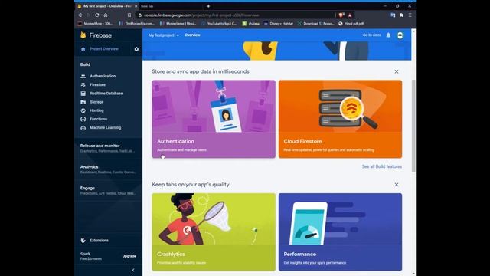Click the Hosting globe icon in sidebar
The width and height of the screenshot is (490, 276).
(83, 110)
